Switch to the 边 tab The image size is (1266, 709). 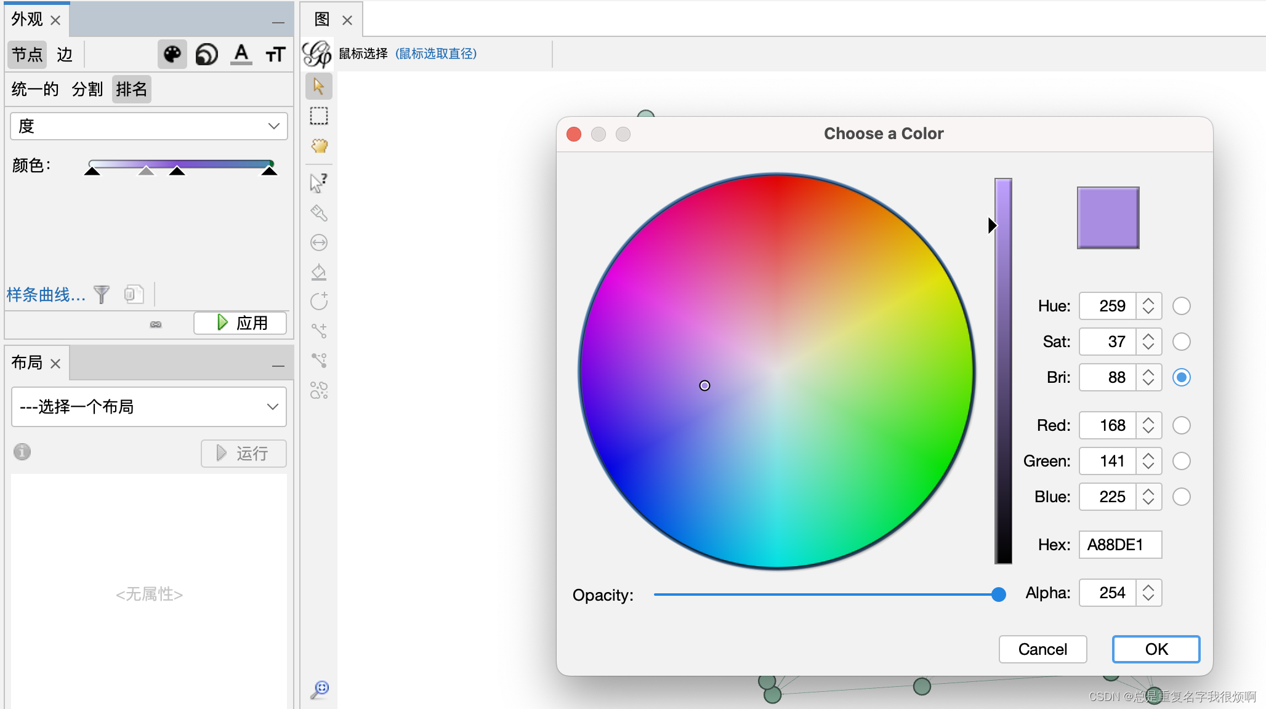pyautogui.click(x=65, y=55)
